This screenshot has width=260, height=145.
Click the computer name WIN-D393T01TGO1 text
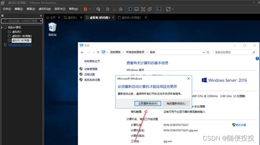click(176, 125)
